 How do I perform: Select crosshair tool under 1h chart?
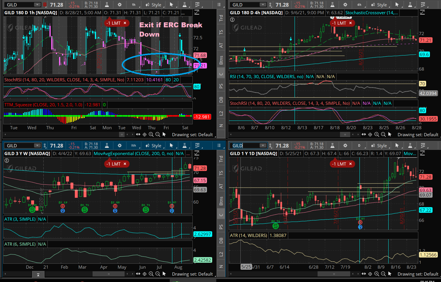pyautogui.click(x=144, y=134)
